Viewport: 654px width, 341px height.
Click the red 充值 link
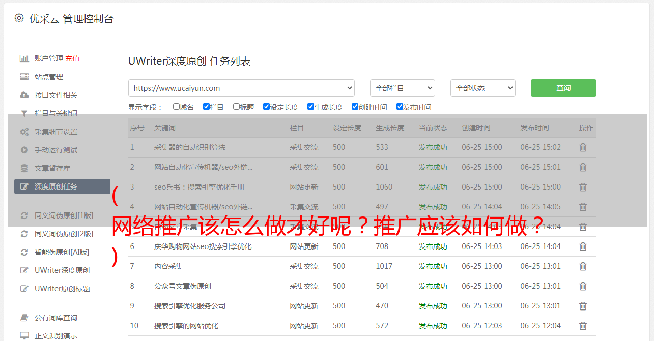(x=72, y=58)
